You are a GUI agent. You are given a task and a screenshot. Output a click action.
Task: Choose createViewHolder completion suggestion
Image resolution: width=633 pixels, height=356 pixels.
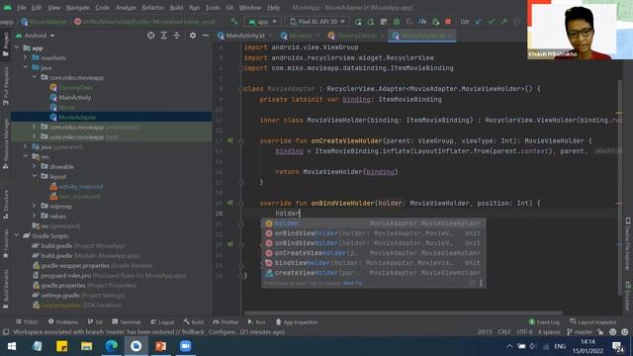pos(374,273)
